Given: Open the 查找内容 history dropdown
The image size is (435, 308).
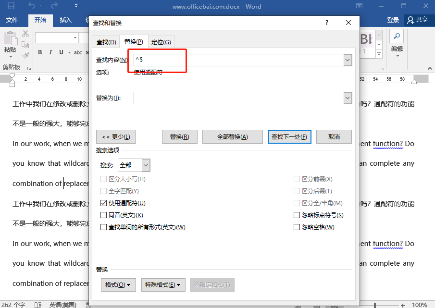Looking at the screenshot, I should coord(348,60).
